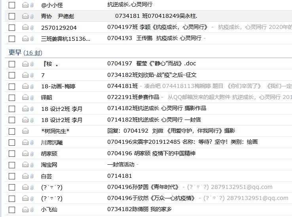Open 0704196孙梦圆《青年时代》 message
The width and height of the screenshot is (292, 217).
[143, 187]
